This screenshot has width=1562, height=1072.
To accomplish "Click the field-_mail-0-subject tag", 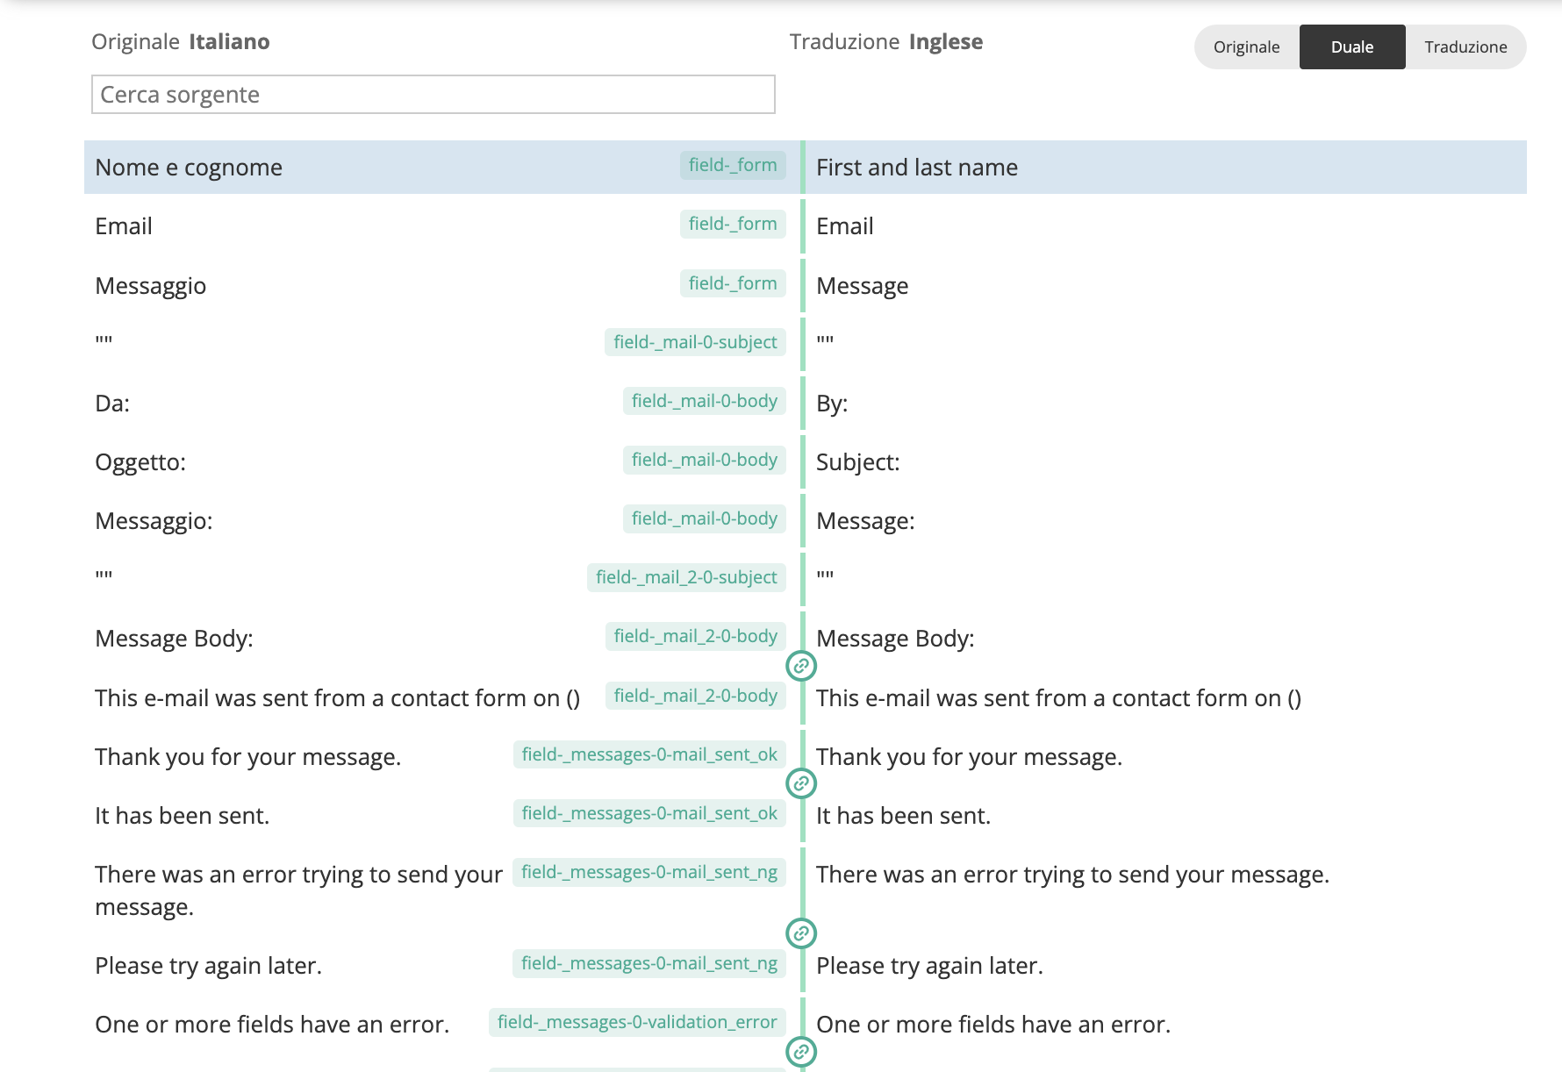I will 695,342.
